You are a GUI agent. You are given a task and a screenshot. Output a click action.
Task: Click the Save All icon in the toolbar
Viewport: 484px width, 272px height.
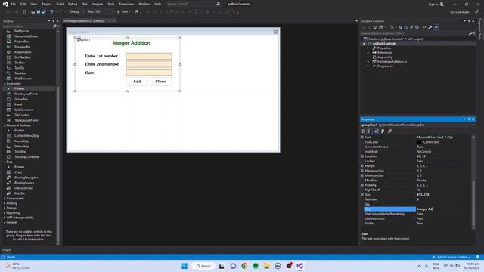(44, 12)
